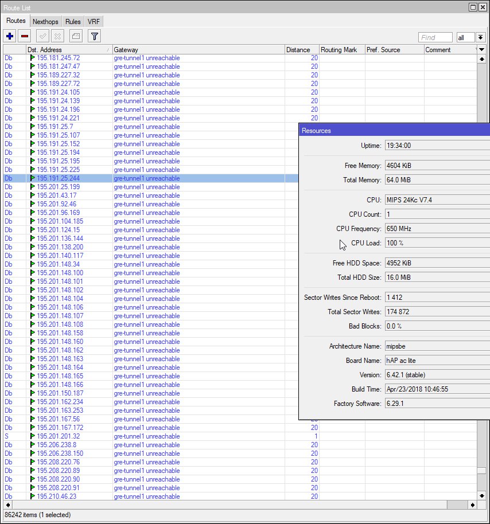Click the Find search field
Image resolution: width=490 pixels, height=524 pixels.
(435, 37)
